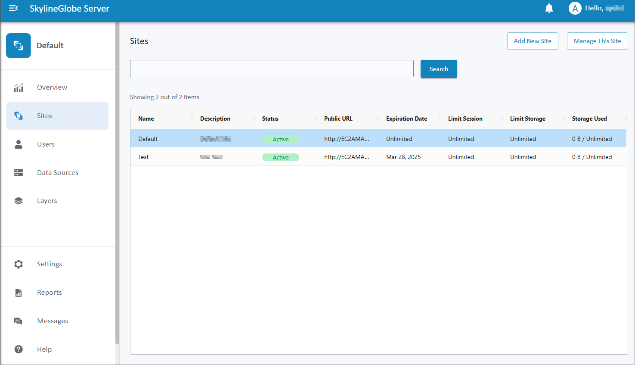This screenshot has height=365, width=635.
Task: Collapse the sidebar with the hamburger icon
Action: (13, 8)
